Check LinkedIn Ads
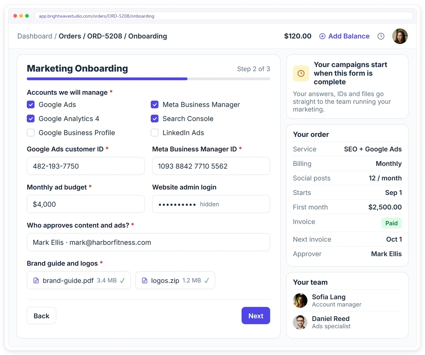This screenshot has width=425, height=355. (x=155, y=133)
